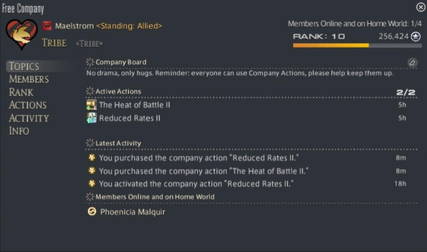
Task: Switch to the Members tab
Action: pyautogui.click(x=29, y=79)
